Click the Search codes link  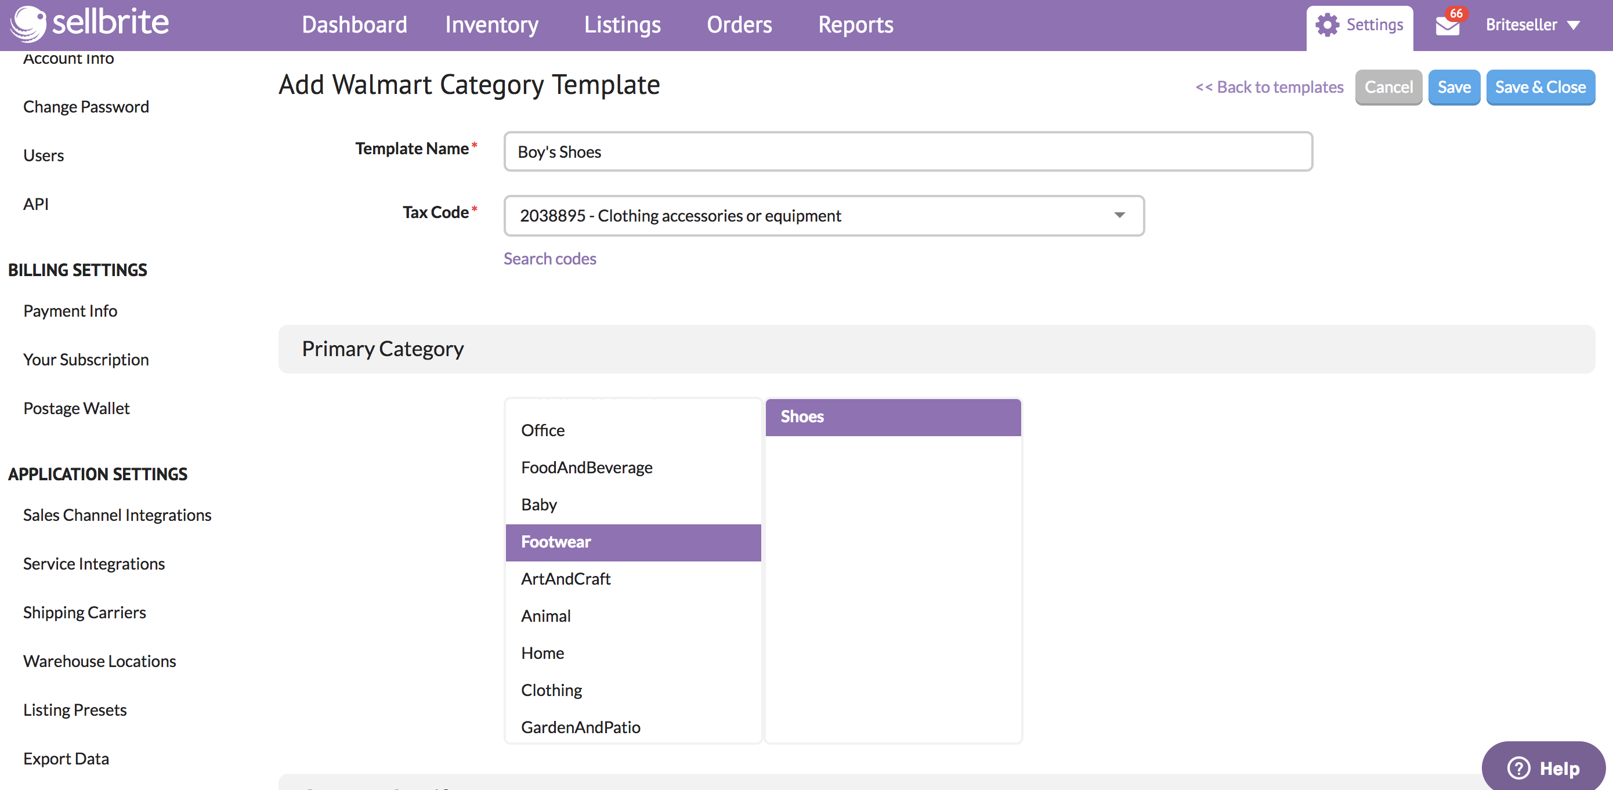point(549,257)
